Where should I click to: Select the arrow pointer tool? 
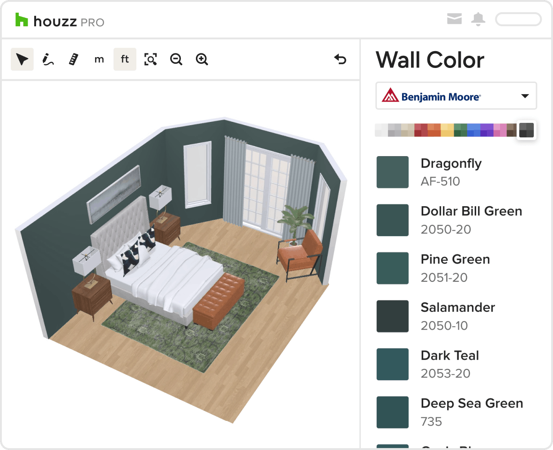pyautogui.click(x=22, y=60)
